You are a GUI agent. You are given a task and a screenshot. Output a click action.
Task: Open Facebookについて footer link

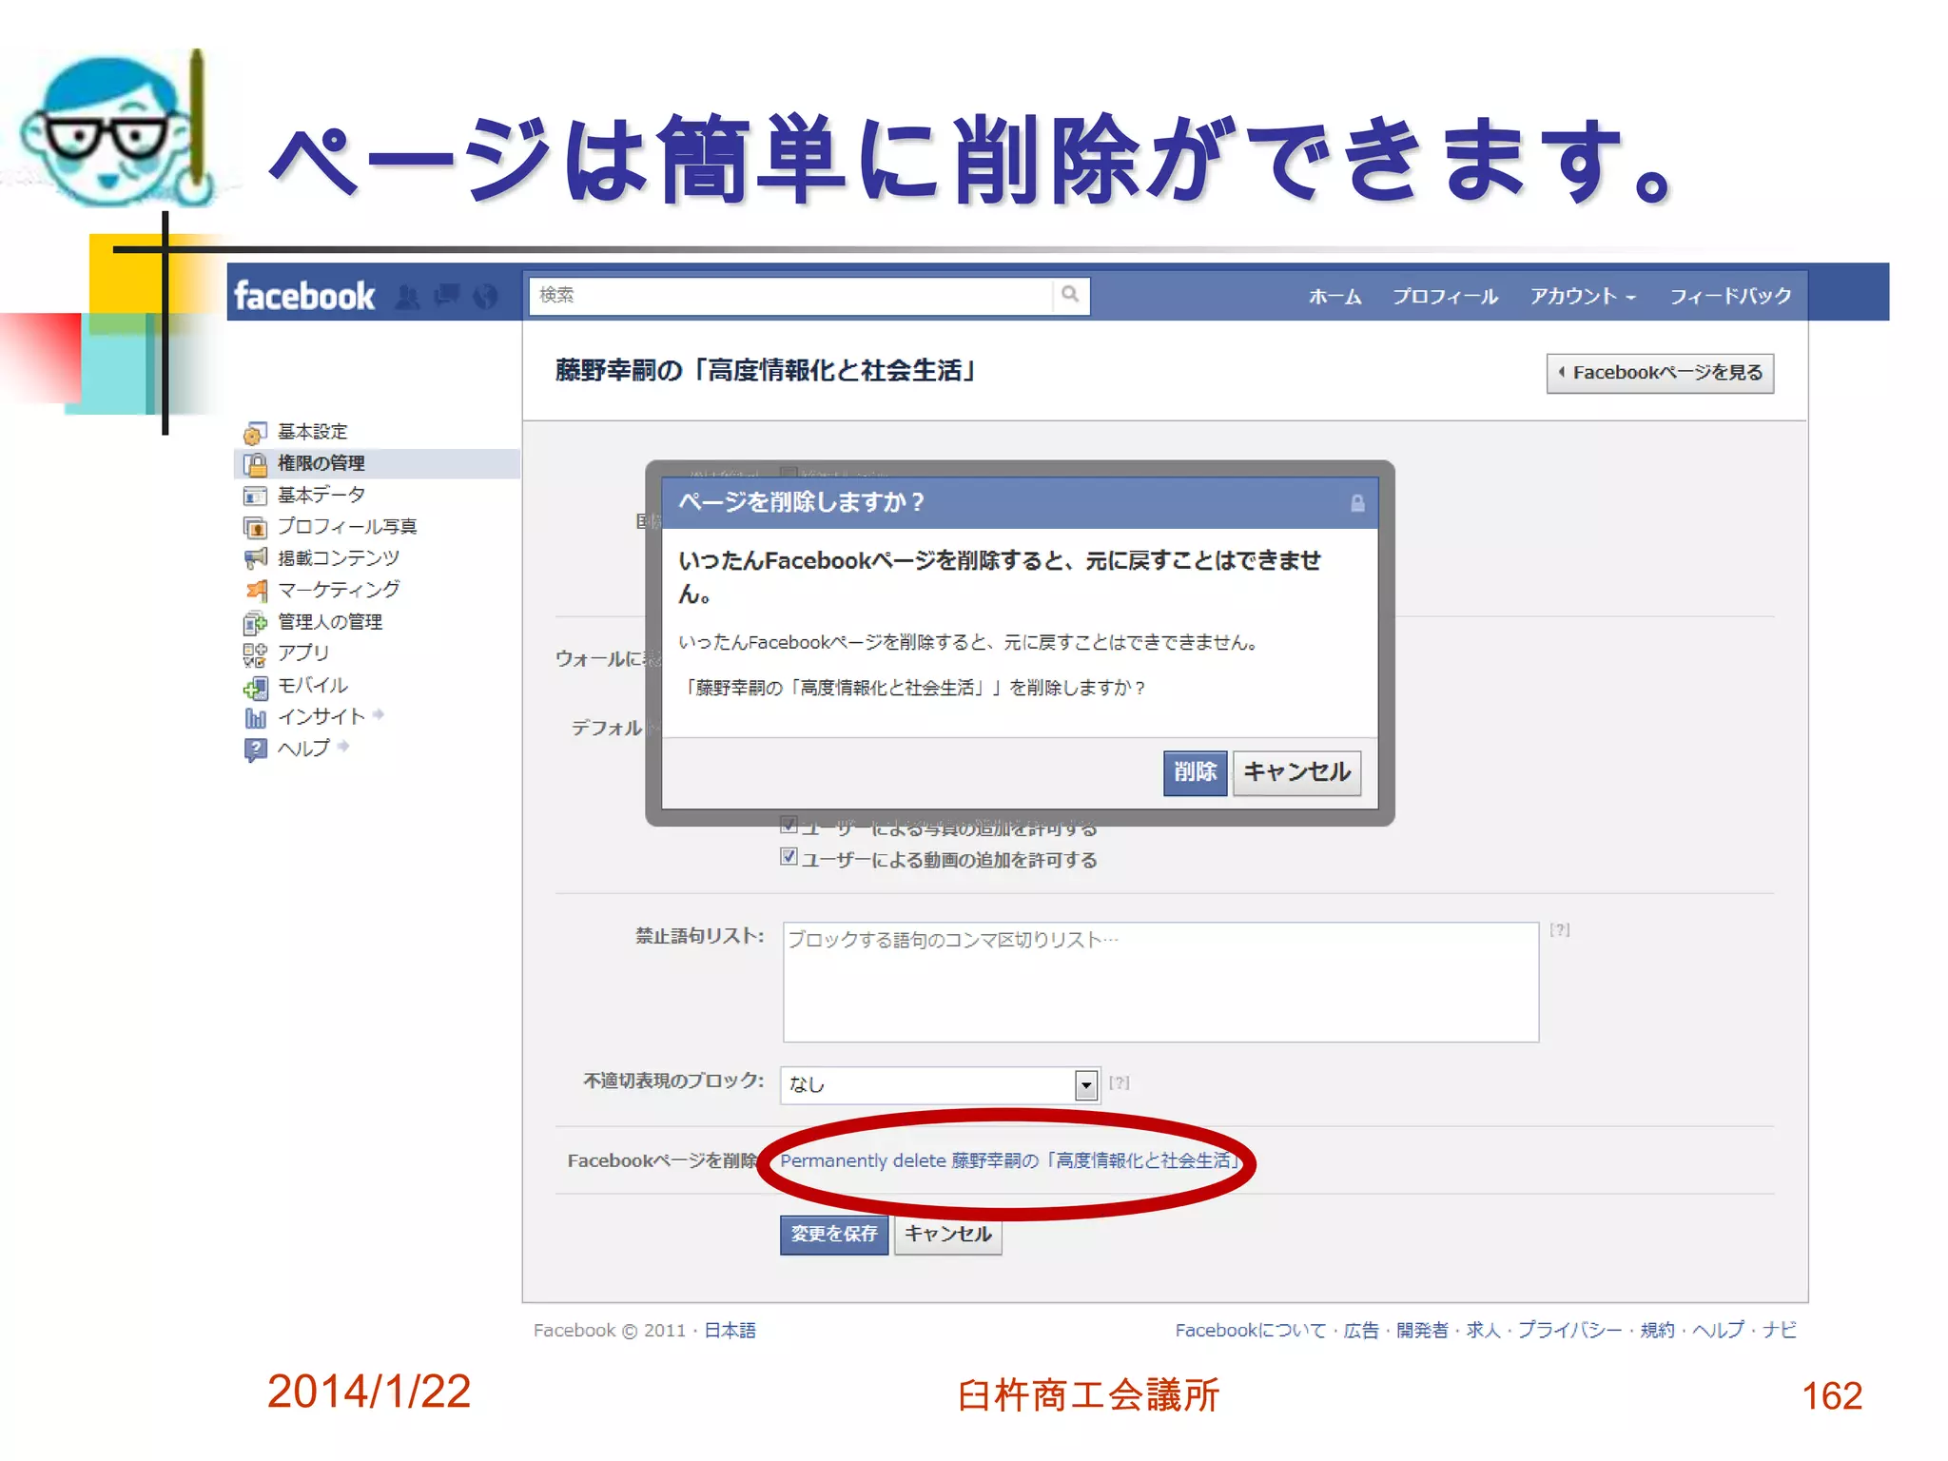pyautogui.click(x=1250, y=1331)
